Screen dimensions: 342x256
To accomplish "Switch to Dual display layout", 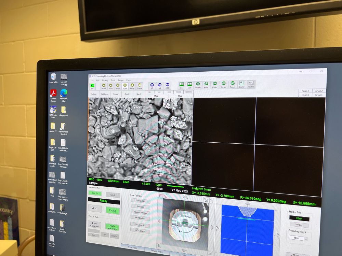I will [x=189, y=85].
